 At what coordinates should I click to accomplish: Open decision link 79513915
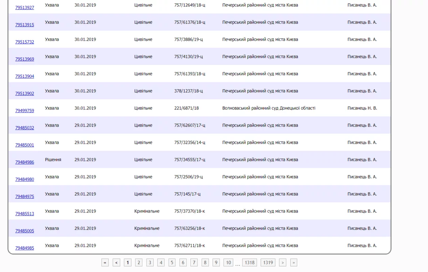coord(24,25)
